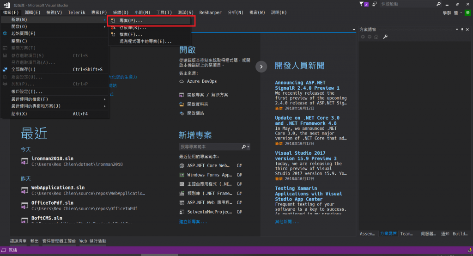Open the 錯誤清單 tab at the bottom

point(18,241)
